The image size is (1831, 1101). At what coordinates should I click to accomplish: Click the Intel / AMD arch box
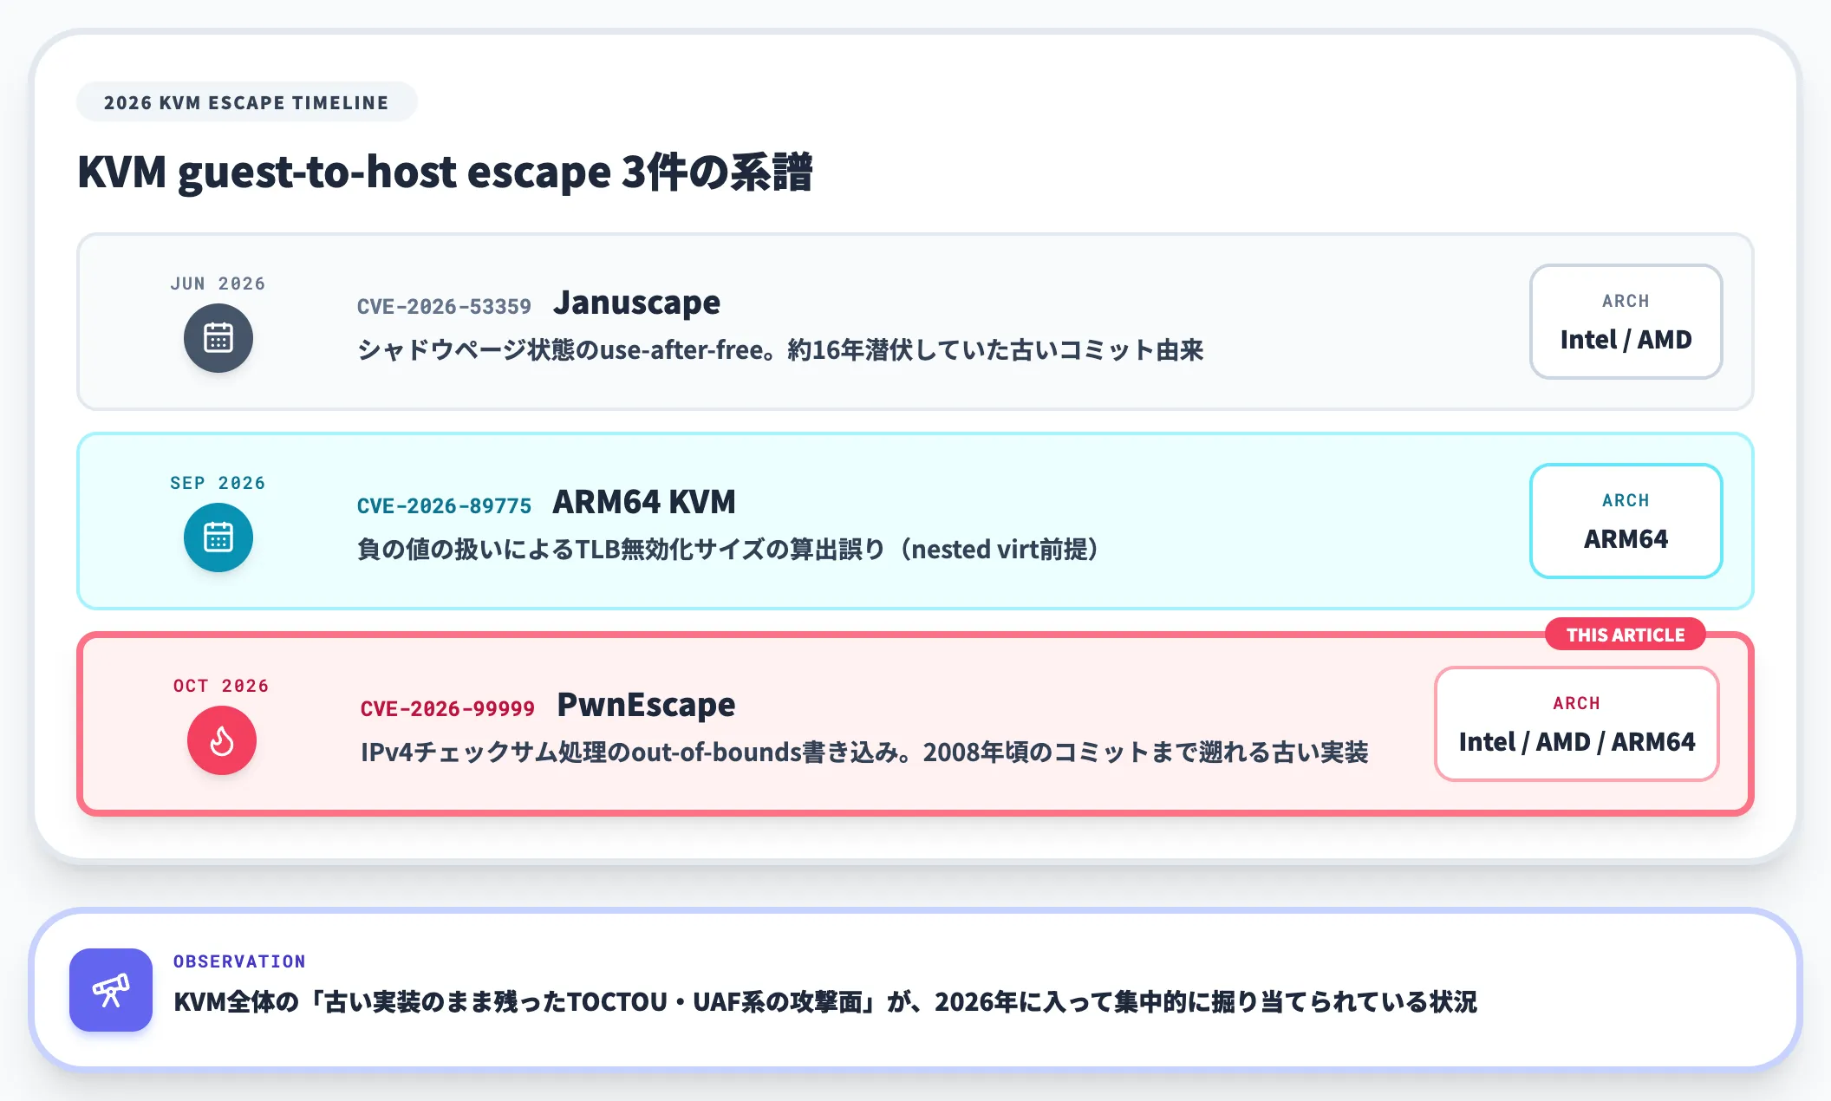(1626, 322)
